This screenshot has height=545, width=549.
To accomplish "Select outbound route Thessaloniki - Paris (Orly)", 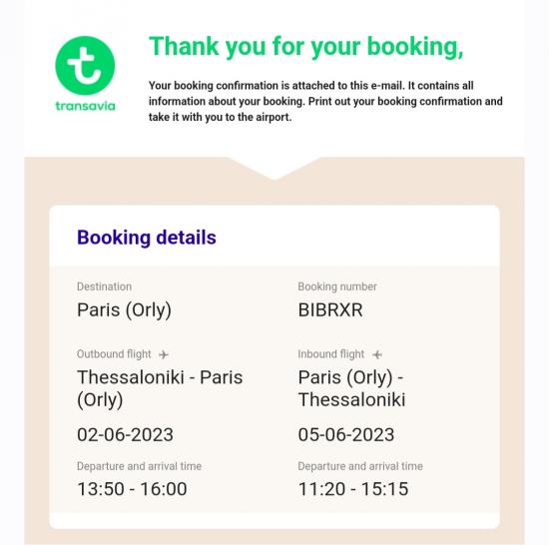I will point(160,388).
